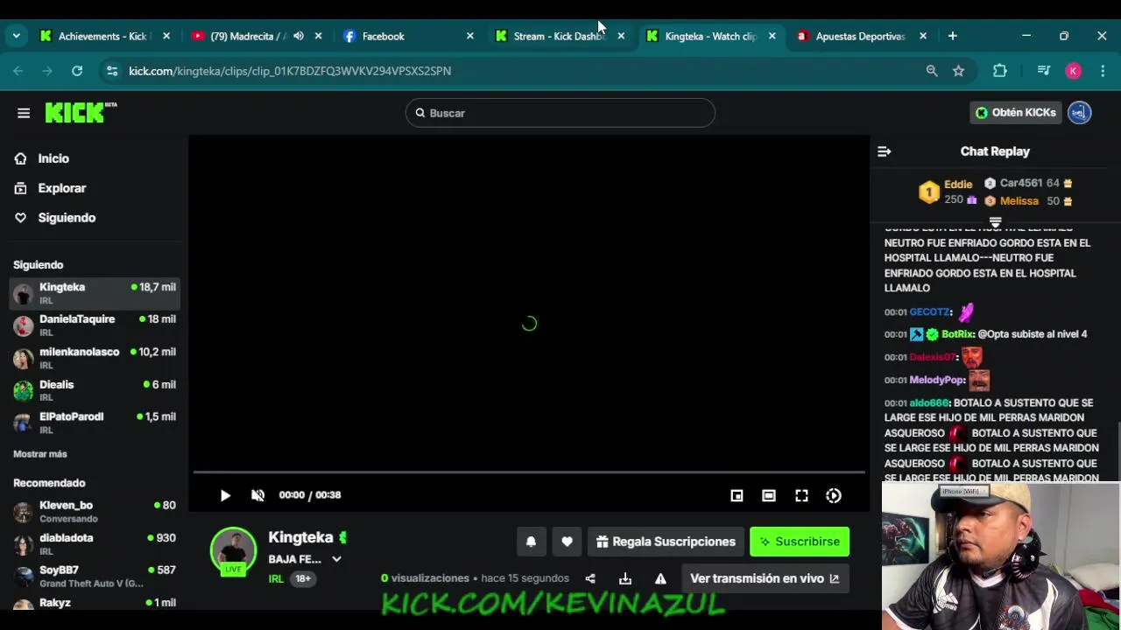Open Kingteka channel name link
Image resolution: width=1121 pixels, height=630 pixels.
pos(300,537)
